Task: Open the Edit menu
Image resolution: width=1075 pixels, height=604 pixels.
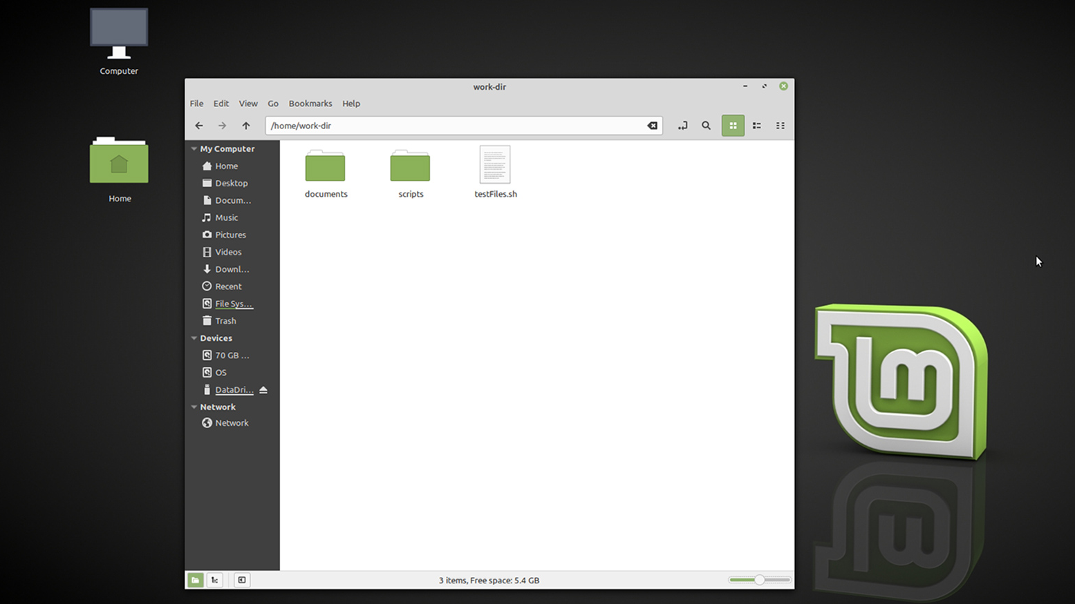Action: [221, 104]
